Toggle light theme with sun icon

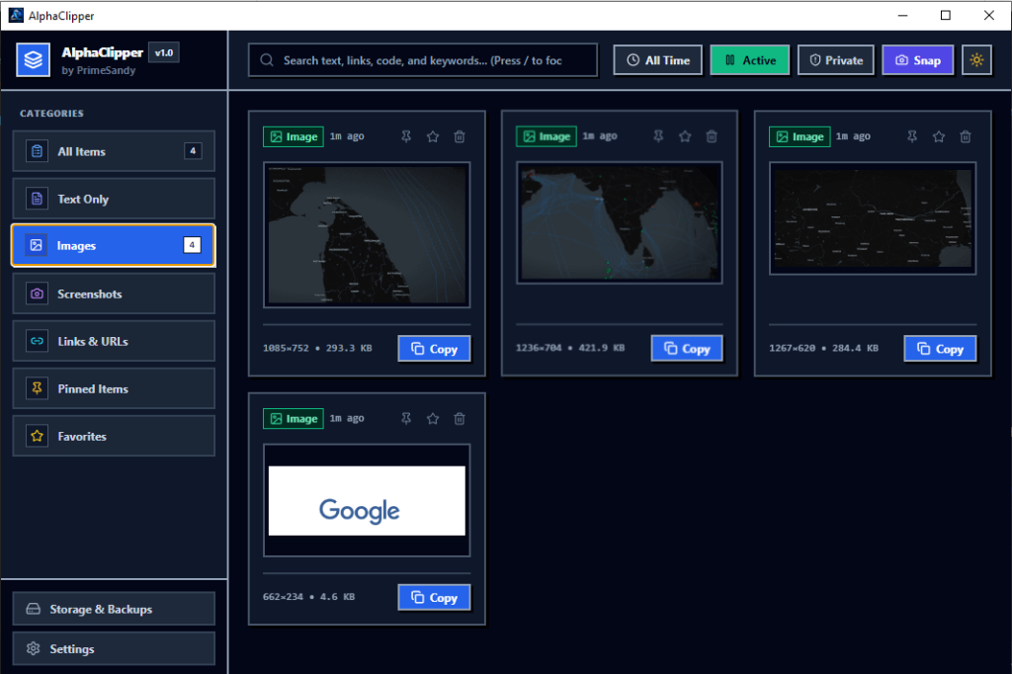coord(976,60)
